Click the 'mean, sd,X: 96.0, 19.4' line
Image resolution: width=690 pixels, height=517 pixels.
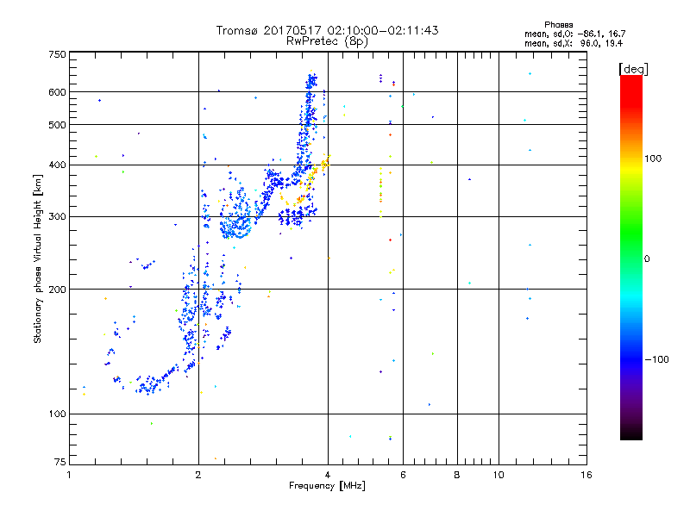click(x=574, y=43)
